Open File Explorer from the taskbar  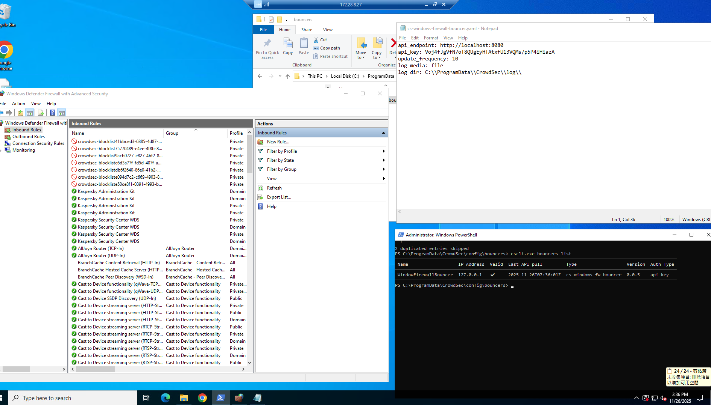point(184,398)
